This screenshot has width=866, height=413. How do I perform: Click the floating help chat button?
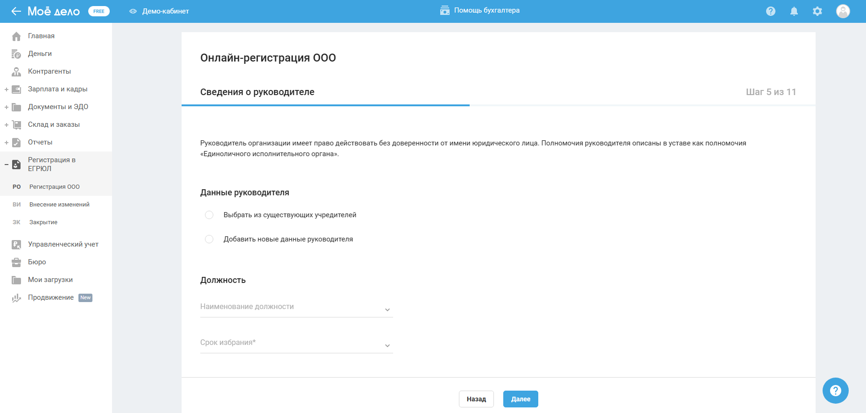835,391
